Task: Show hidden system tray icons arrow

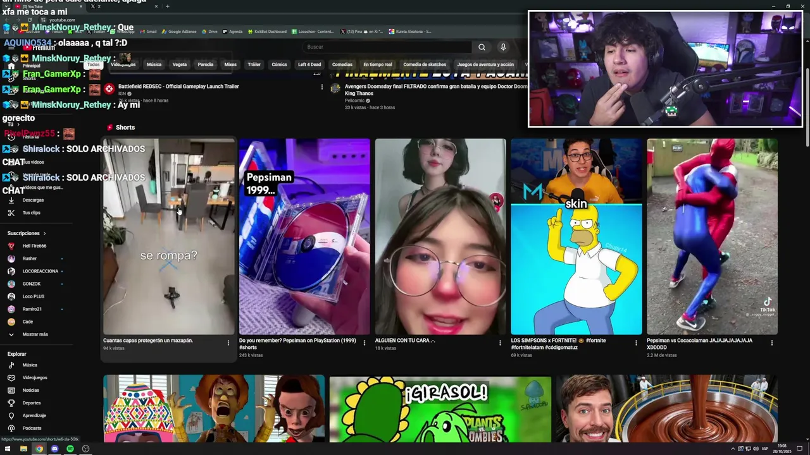Action: click(733, 449)
